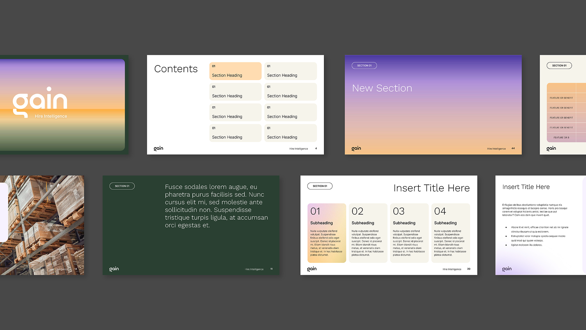Select the Insert Title Here heading above the four cards

[x=432, y=188]
